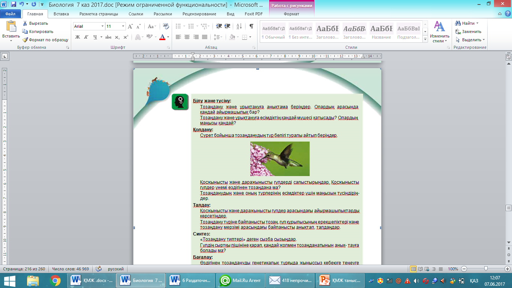Viewport: 512px width, 288px height.
Task: Align text right
Action: point(196,37)
